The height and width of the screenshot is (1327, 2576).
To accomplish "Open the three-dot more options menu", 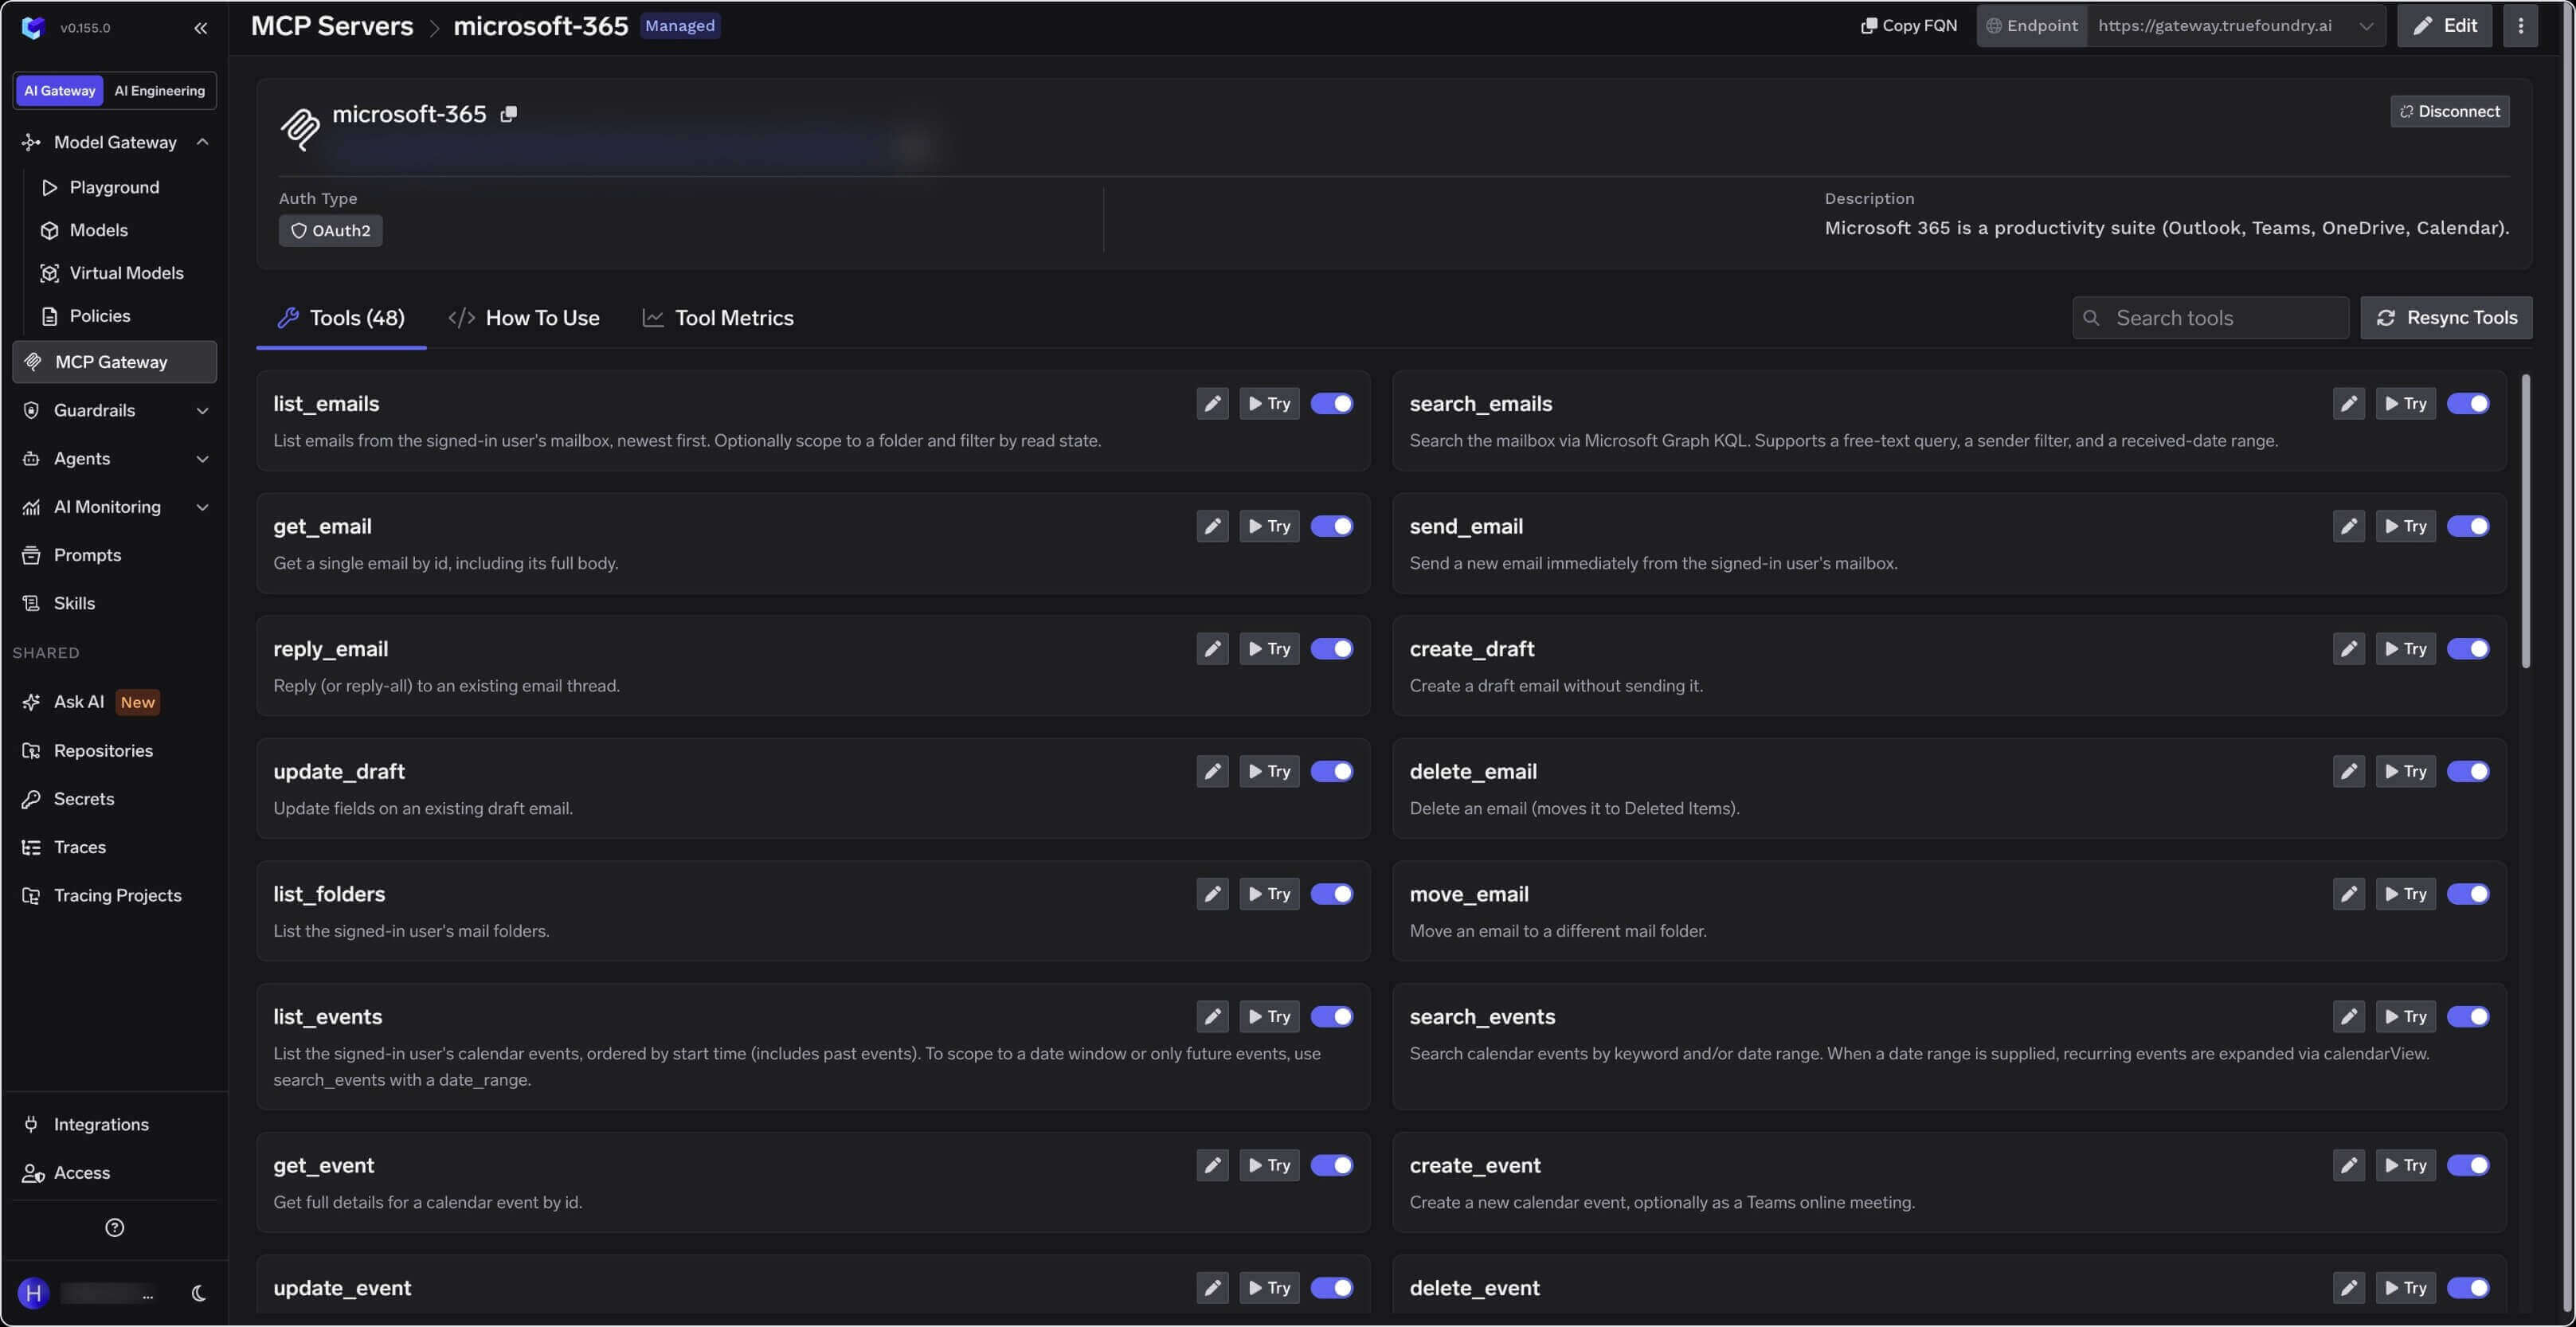I will tap(2520, 26).
